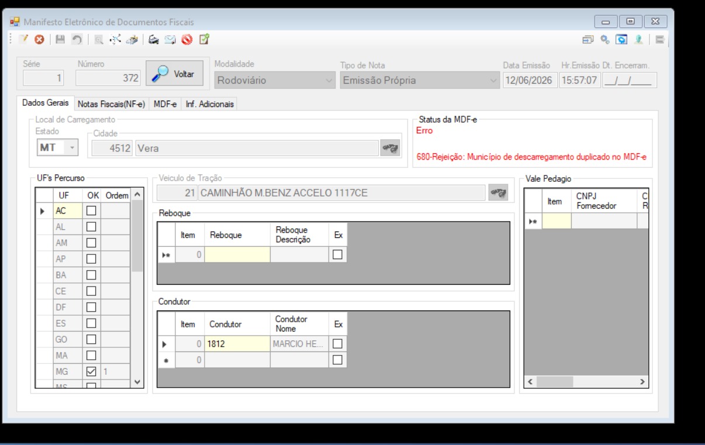Image resolution: width=705 pixels, height=445 pixels.
Task: Tick the Ex checkbox for condutor 1812
Action: (x=337, y=344)
